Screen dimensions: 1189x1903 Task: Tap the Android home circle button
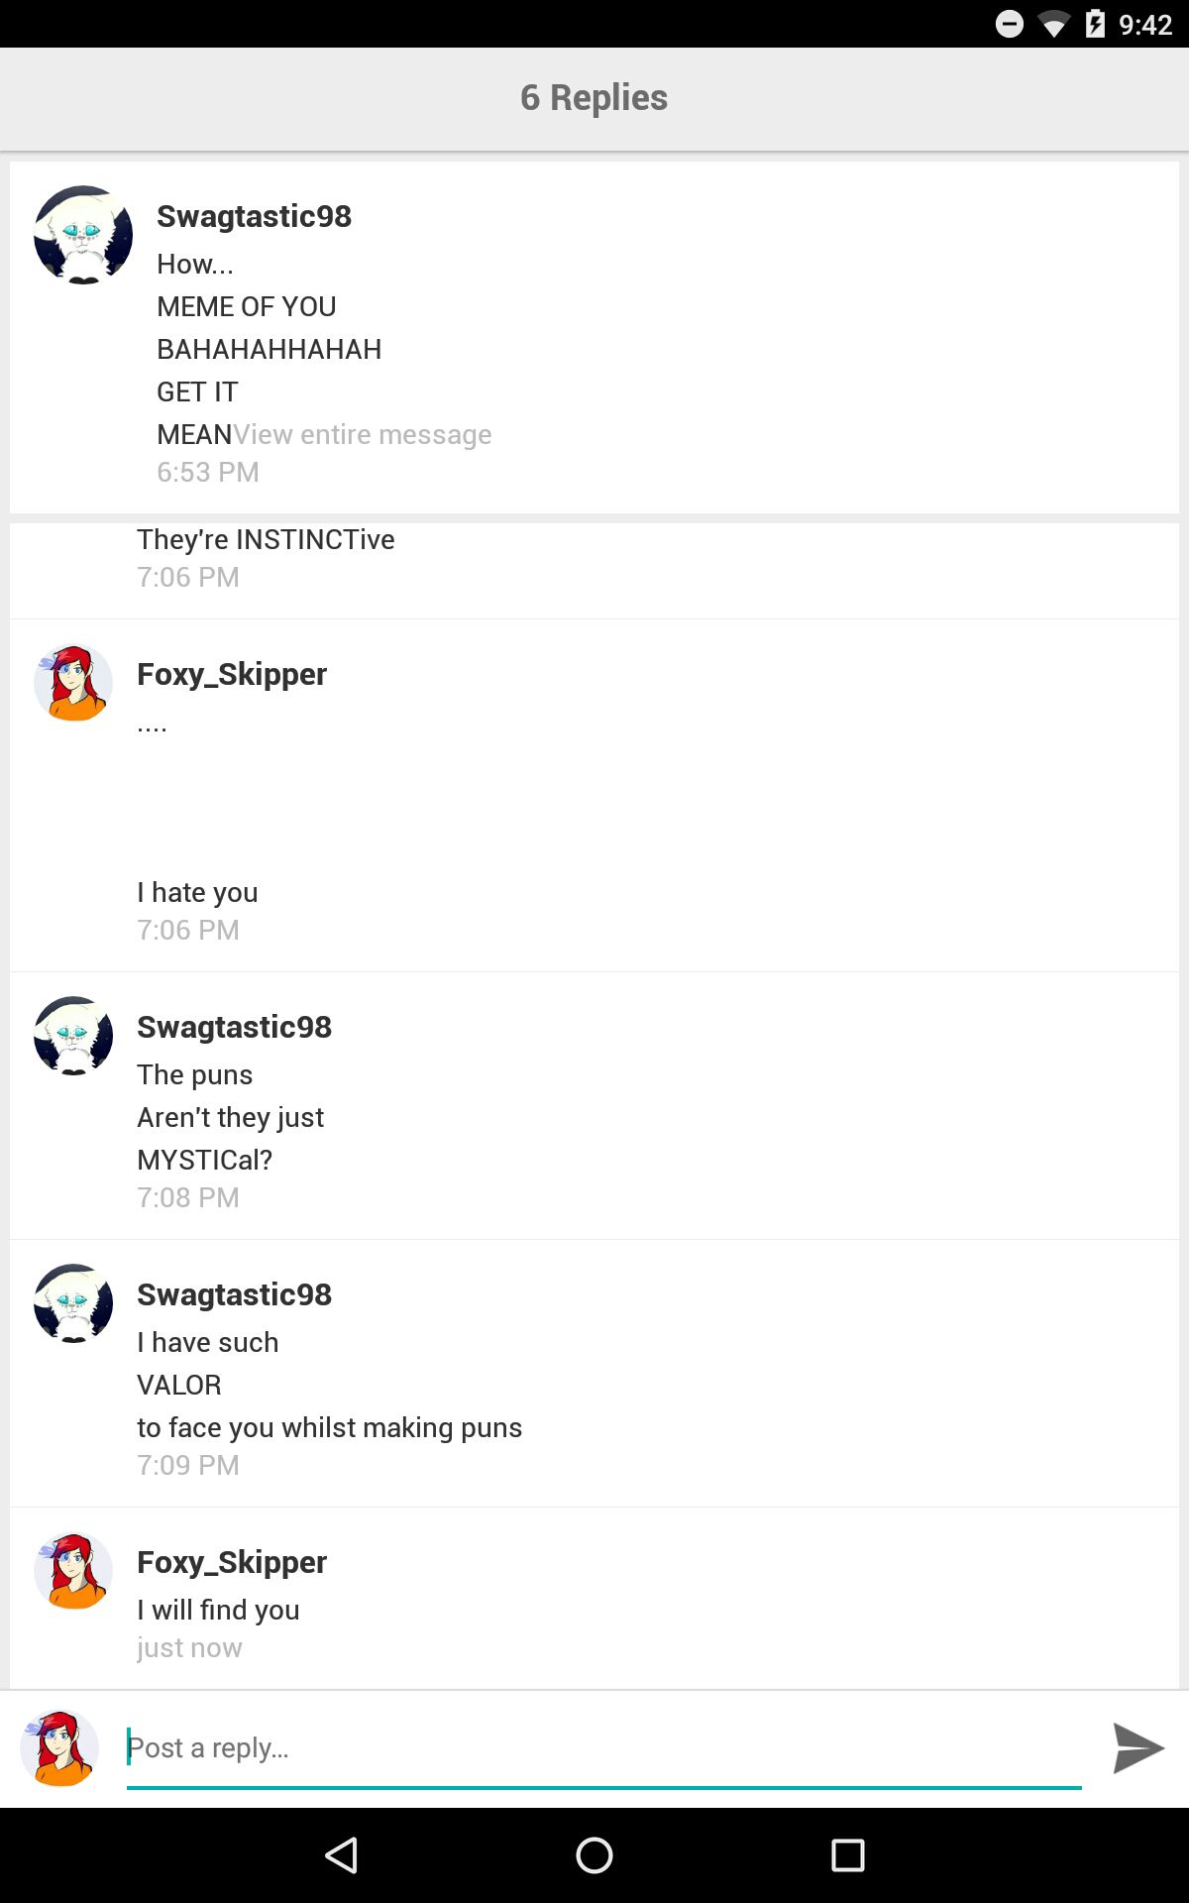[x=594, y=1855]
